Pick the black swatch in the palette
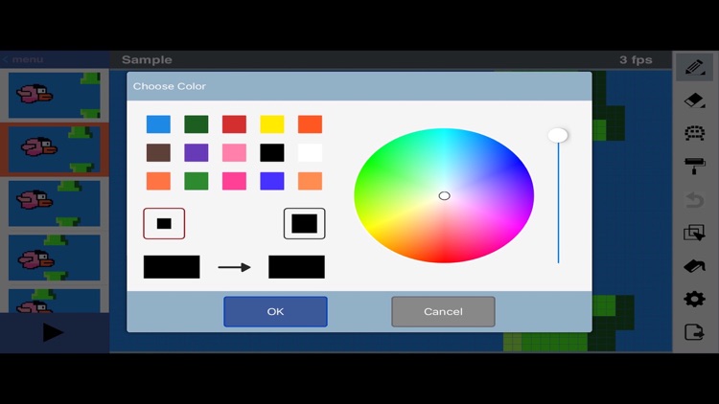Viewport: 719px width, 404px height. (272, 152)
